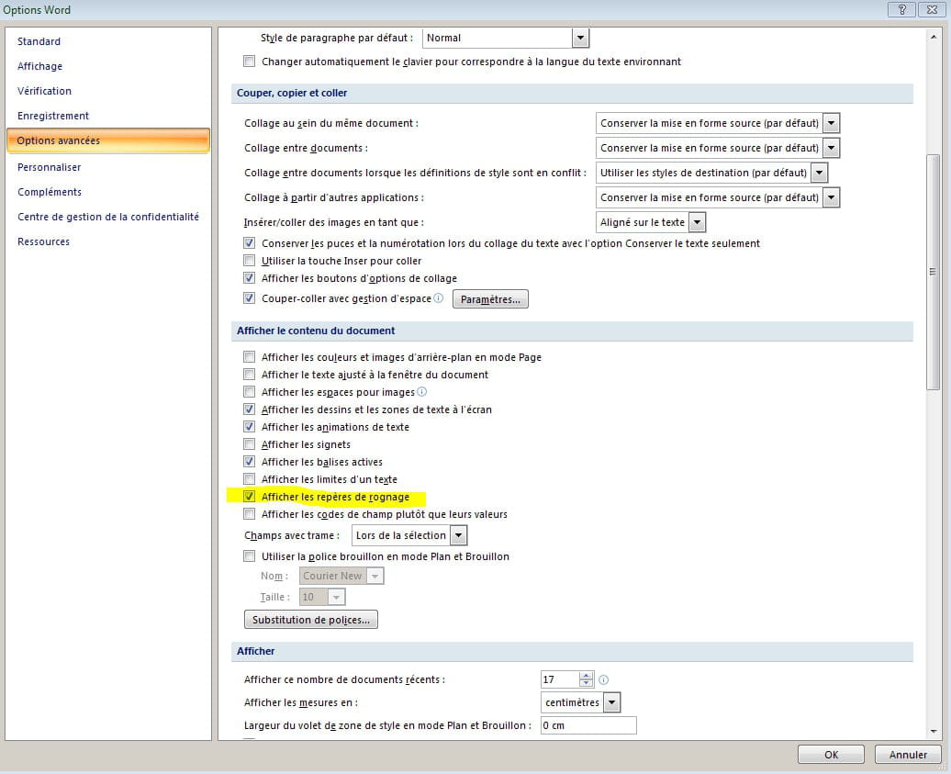
Task: Click the scroll up arrow
Action: click(933, 37)
